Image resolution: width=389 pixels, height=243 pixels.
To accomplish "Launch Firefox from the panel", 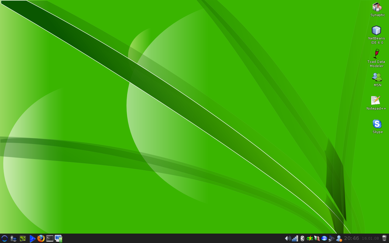I will (41, 238).
